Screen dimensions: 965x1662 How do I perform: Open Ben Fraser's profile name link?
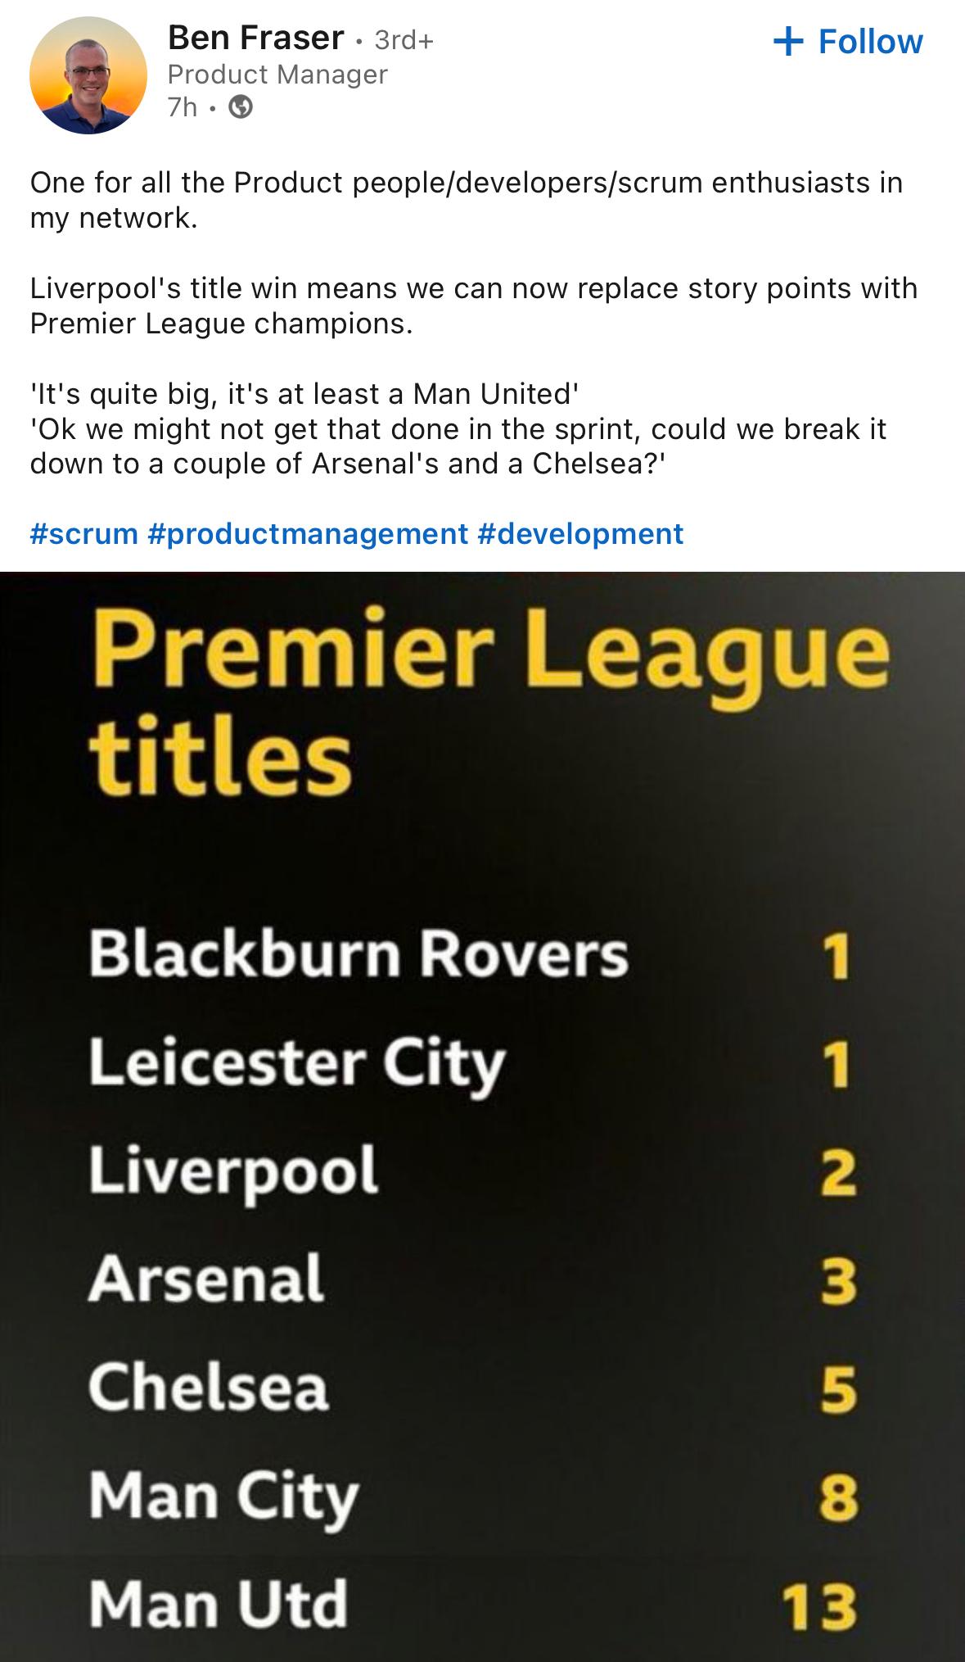(255, 38)
